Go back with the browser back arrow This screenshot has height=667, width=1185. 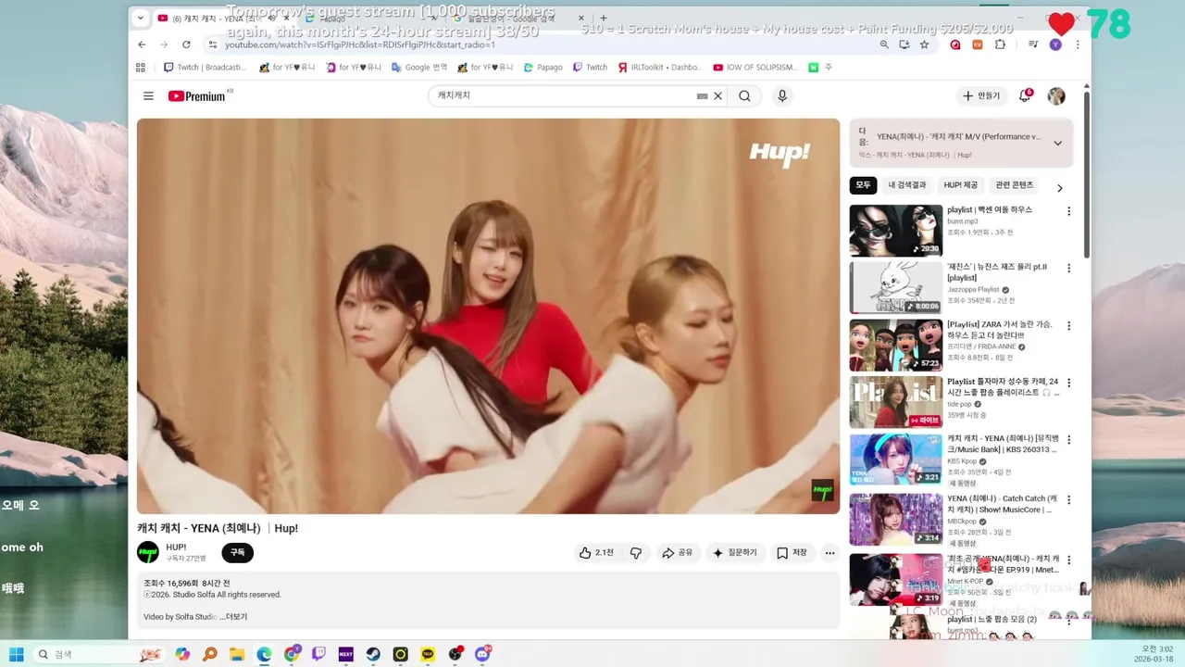click(142, 44)
